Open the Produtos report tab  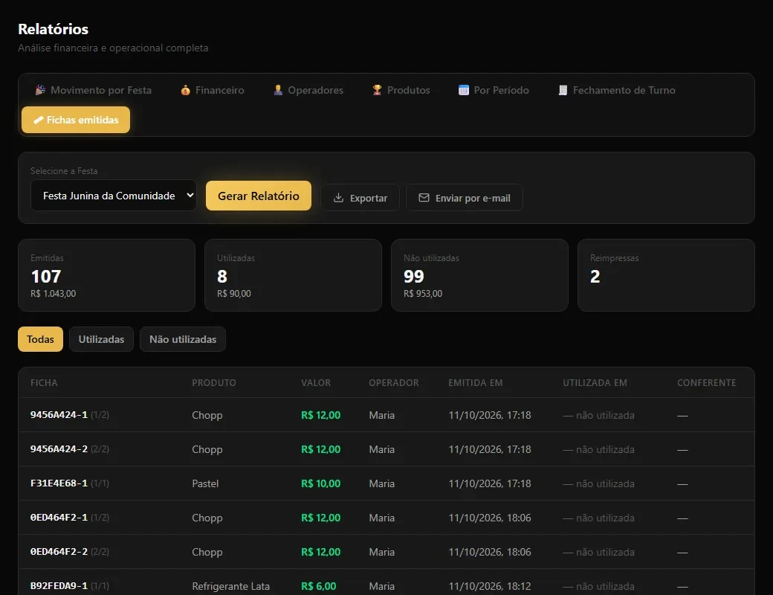[401, 90]
